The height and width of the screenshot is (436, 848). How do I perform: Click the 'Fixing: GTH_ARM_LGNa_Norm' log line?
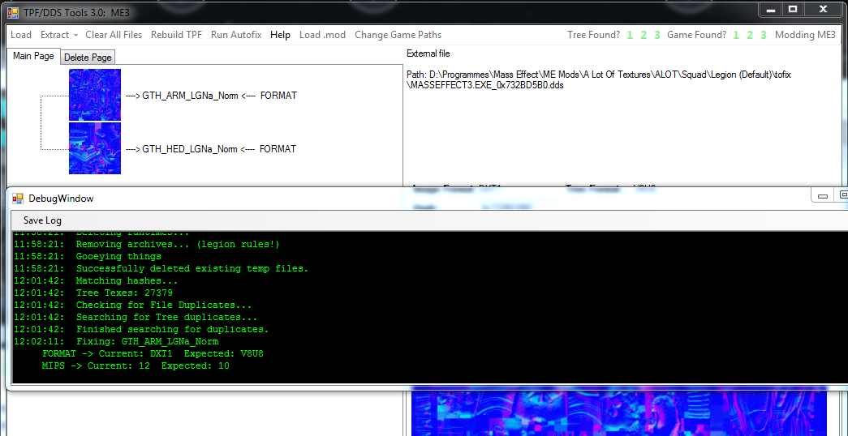point(116,341)
